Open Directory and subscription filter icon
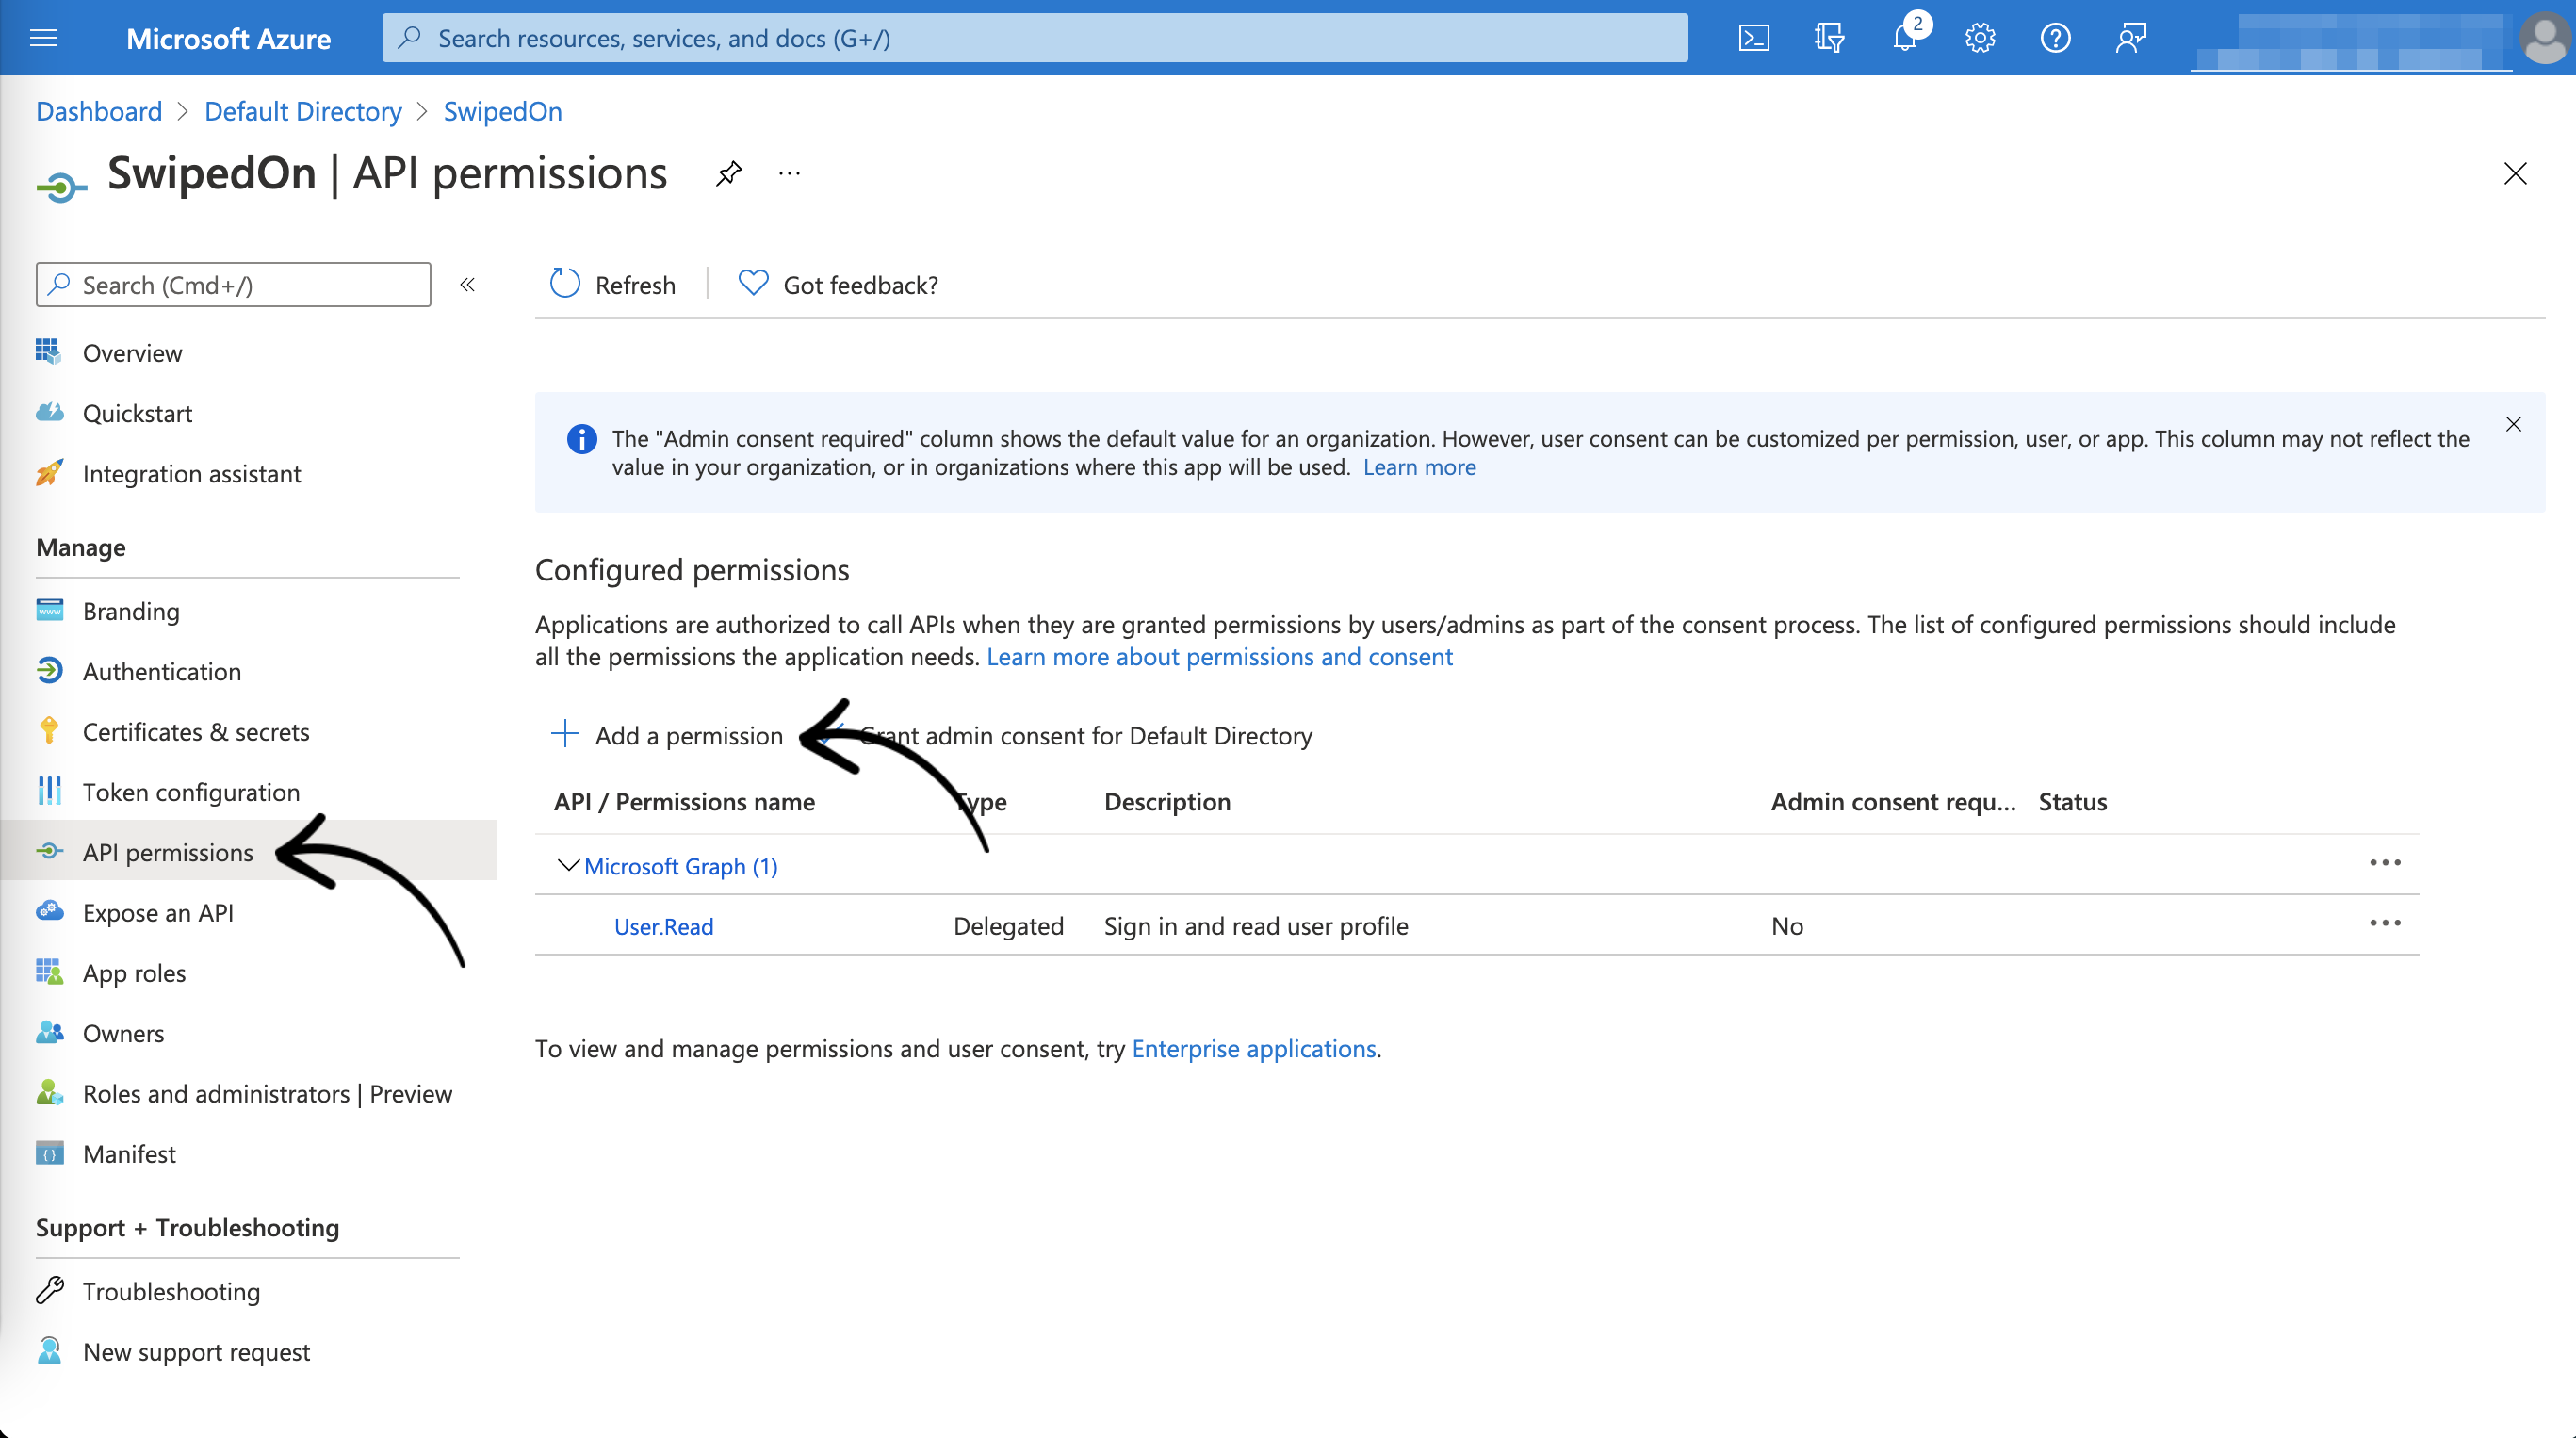Screen dimensions: 2576x1438 pyautogui.click(x=1829, y=38)
